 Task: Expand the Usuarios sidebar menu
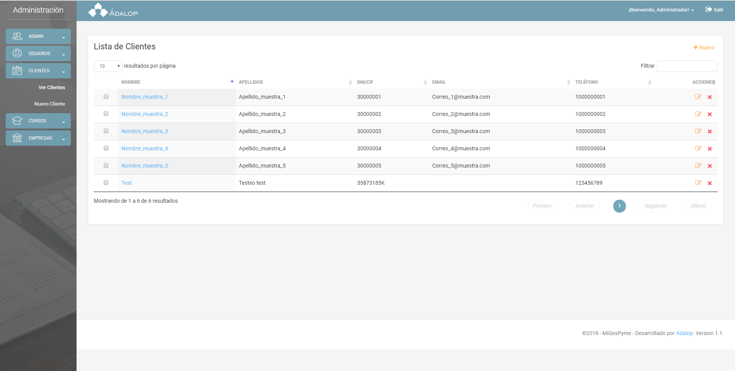(38, 54)
